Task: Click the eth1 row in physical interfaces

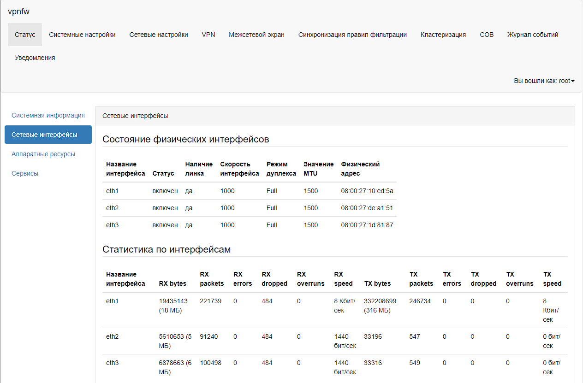Action: (249, 191)
